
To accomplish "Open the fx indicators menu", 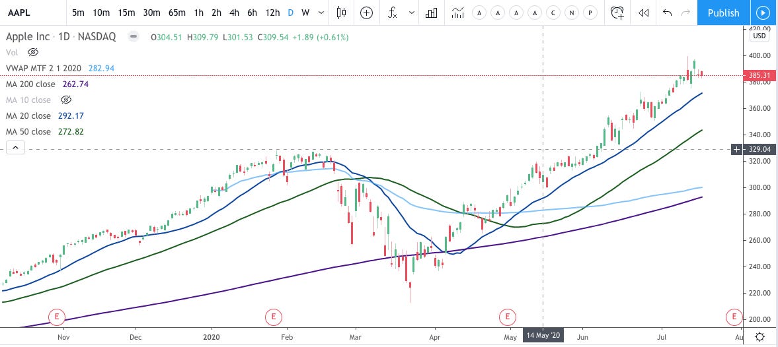I will click(393, 13).
